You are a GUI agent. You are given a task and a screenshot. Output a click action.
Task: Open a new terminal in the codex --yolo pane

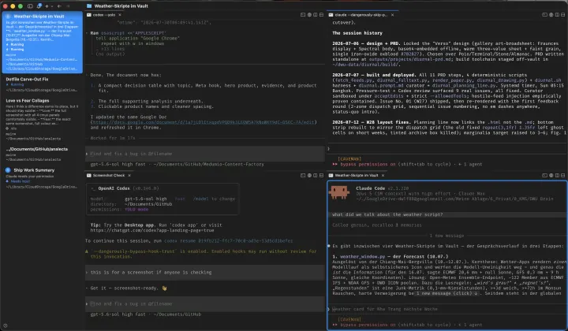pos(303,15)
